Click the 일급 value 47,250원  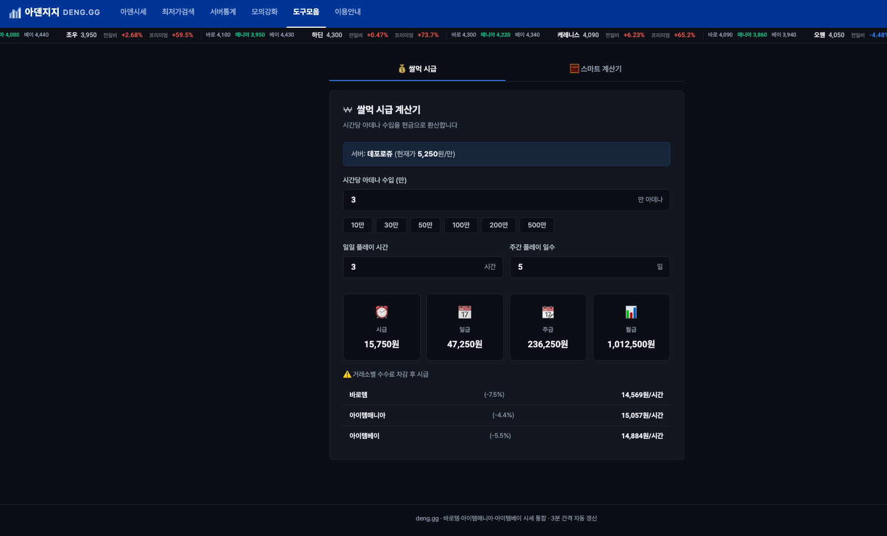[x=465, y=344]
